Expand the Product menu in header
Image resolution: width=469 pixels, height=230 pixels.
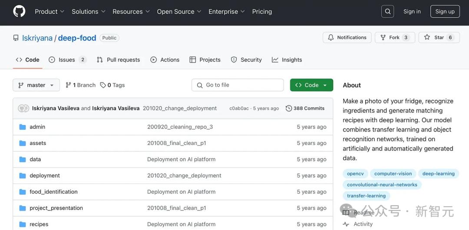click(x=50, y=12)
